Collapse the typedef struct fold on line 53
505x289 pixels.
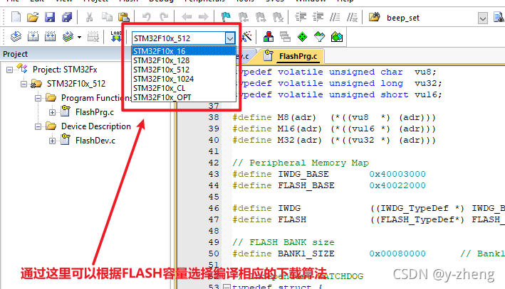[x=227, y=286]
